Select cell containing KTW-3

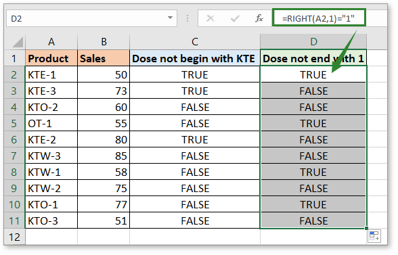pos(51,156)
